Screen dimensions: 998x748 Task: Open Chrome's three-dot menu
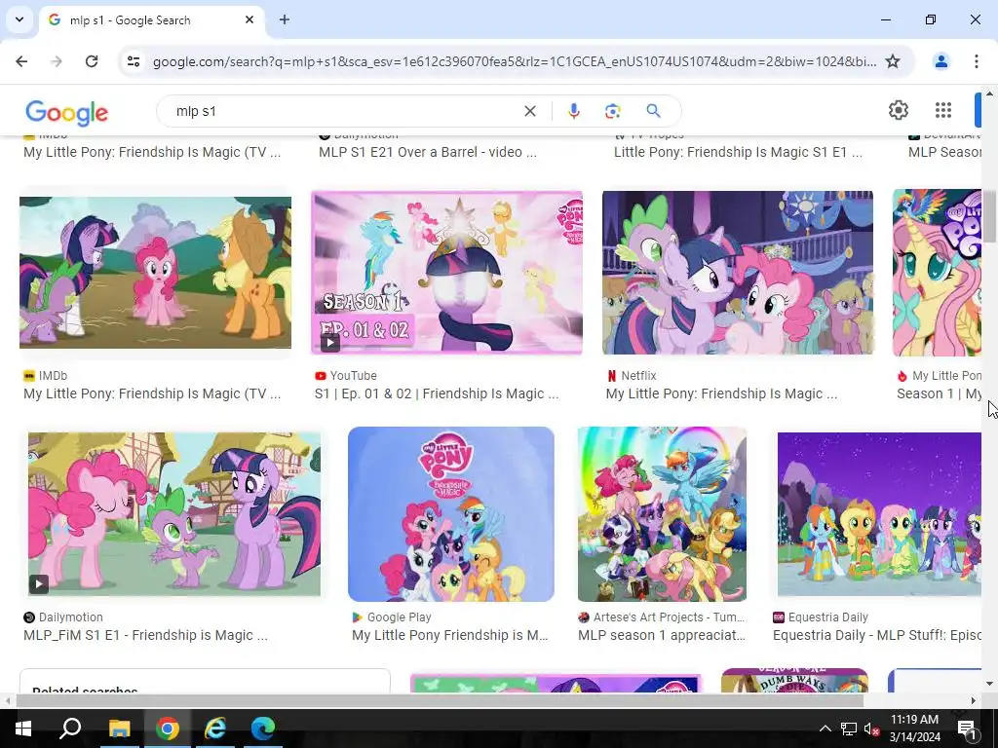tap(976, 61)
